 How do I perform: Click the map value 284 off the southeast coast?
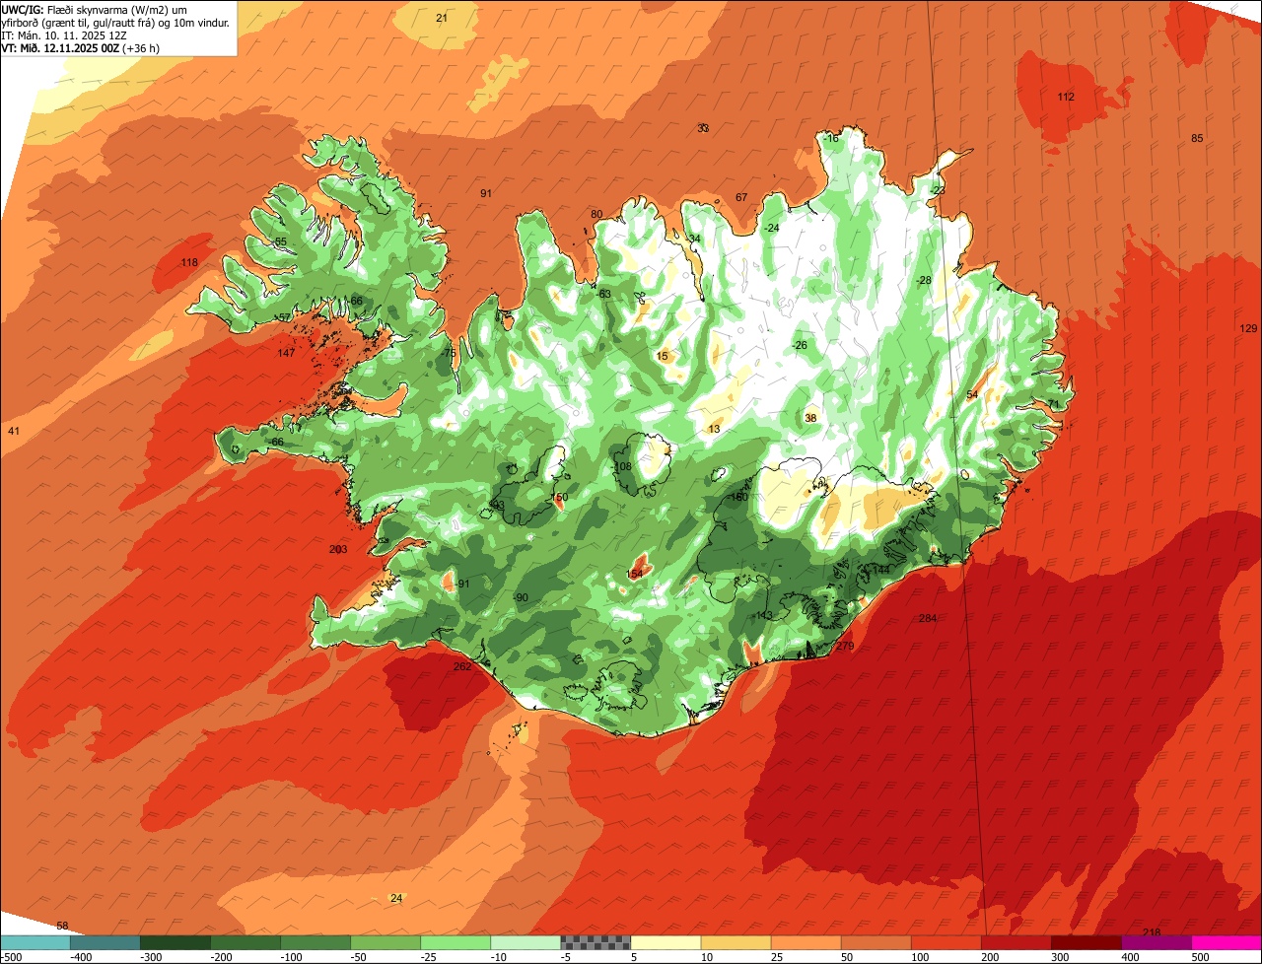pyautogui.click(x=928, y=618)
